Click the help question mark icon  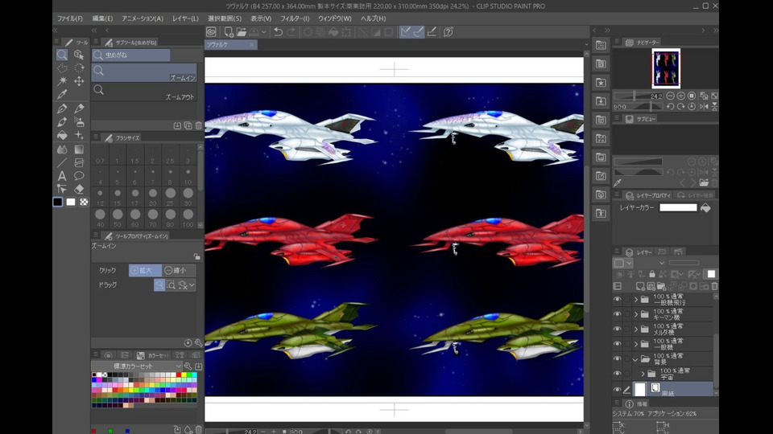point(449,32)
